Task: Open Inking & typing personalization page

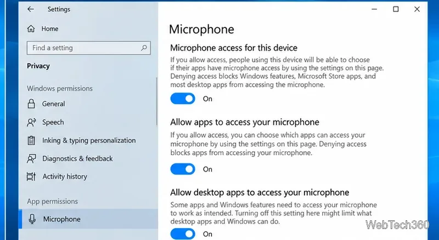Action: coord(88,140)
